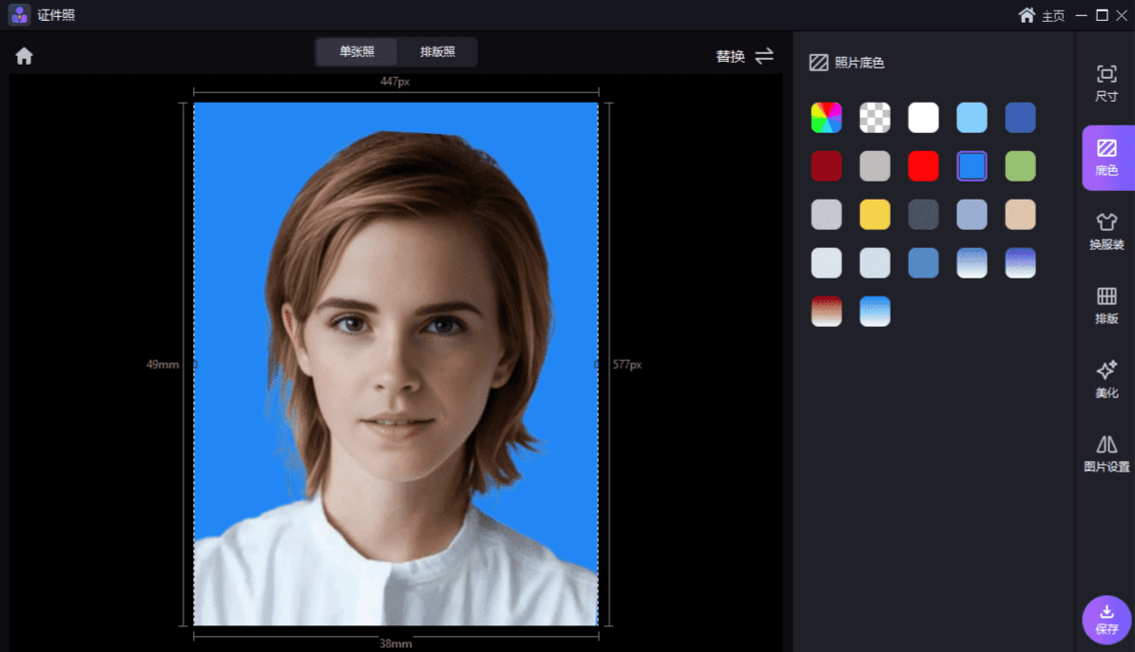Click the swap arrows icon beside 替换
Image resolution: width=1135 pixels, height=652 pixels.
(x=765, y=56)
